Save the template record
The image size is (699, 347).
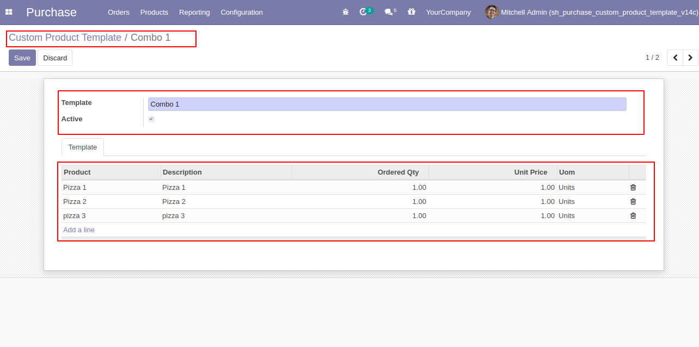(x=22, y=58)
